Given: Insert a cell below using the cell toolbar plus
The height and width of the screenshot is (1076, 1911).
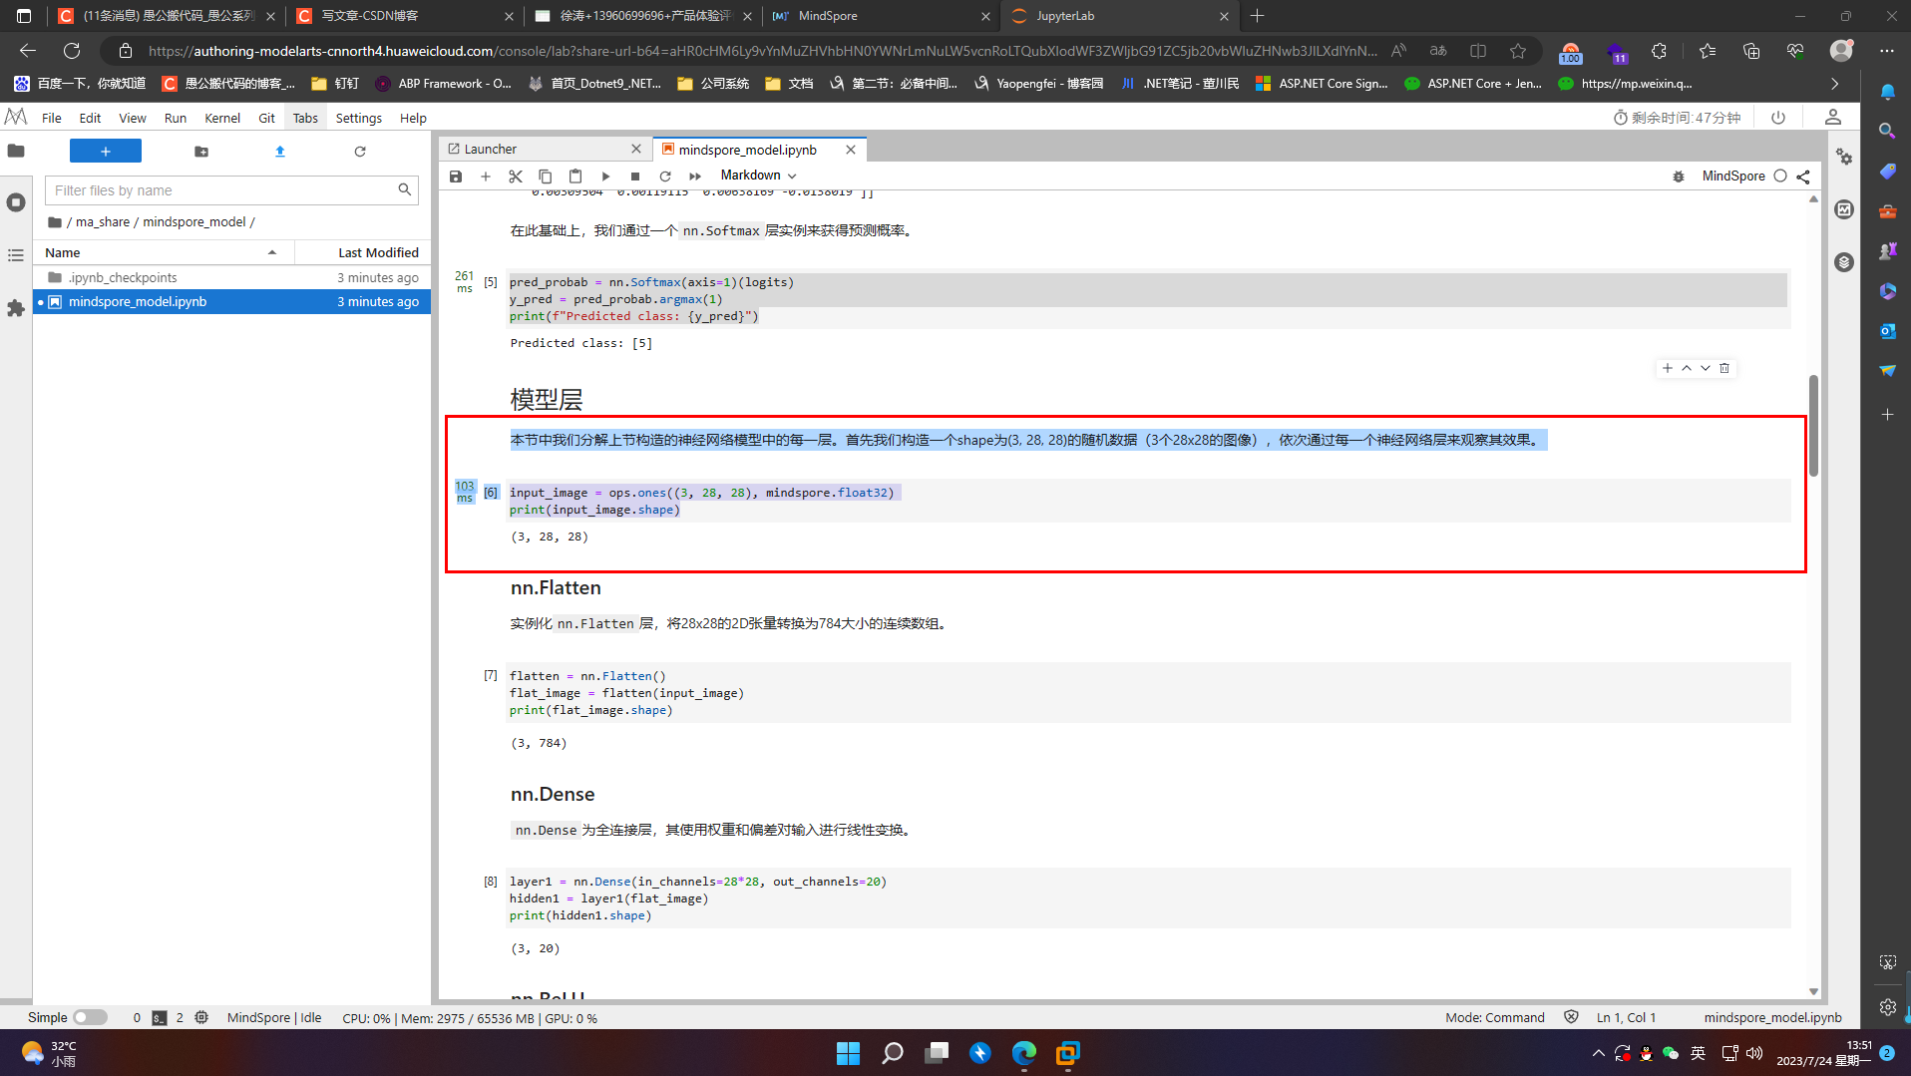Looking at the screenshot, I should point(1667,368).
